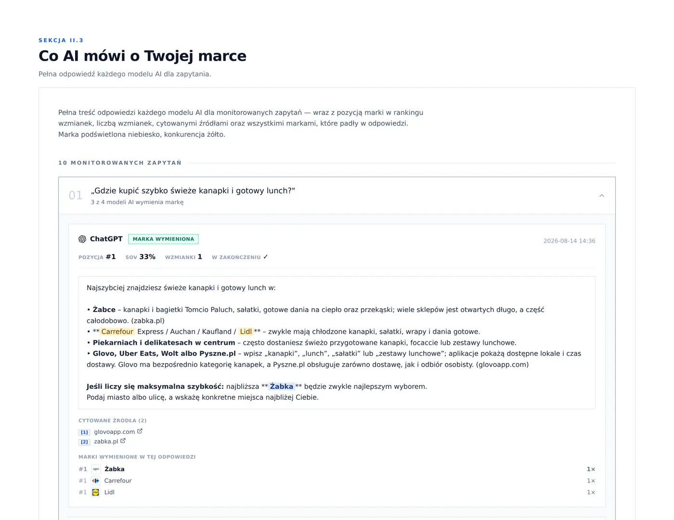Click the 01 query number
Image resolution: width=674 pixels, height=520 pixels.
[76, 195]
